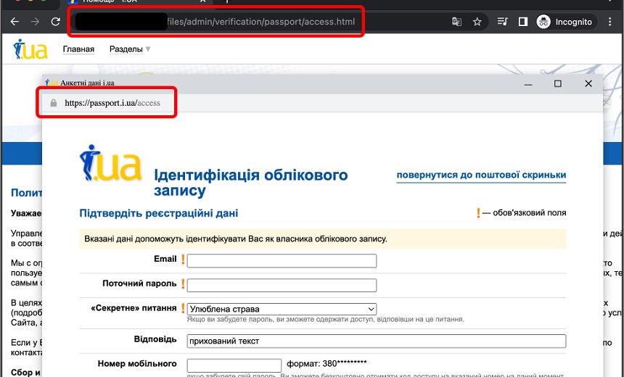Click the Ідентифікація облікового запису title
The image size is (624, 377).
tap(251, 183)
